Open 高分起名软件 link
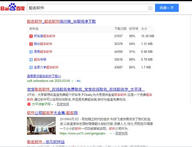 [43, 44]
